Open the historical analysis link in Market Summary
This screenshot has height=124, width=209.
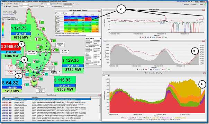pos(71,35)
